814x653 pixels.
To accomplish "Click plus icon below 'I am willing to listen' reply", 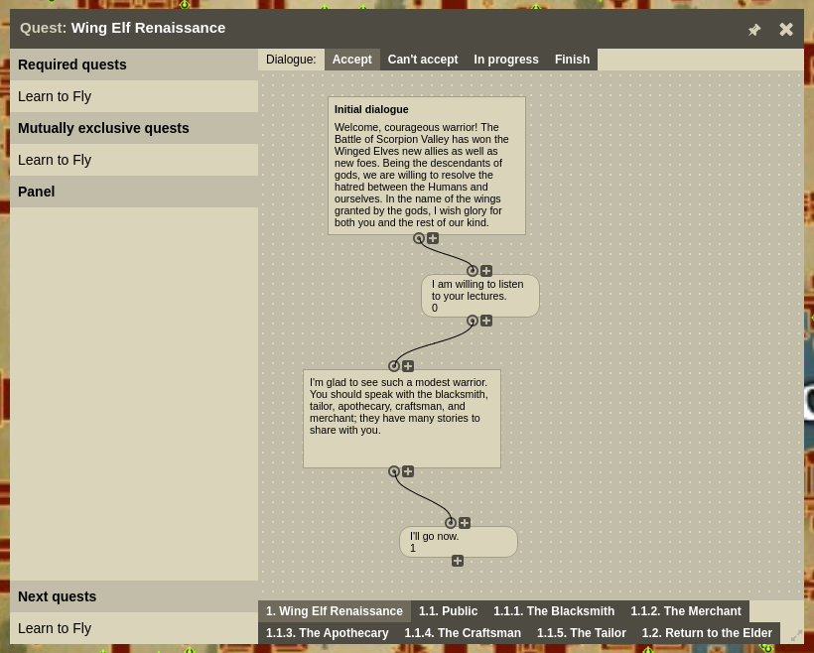I will point(486,321).
